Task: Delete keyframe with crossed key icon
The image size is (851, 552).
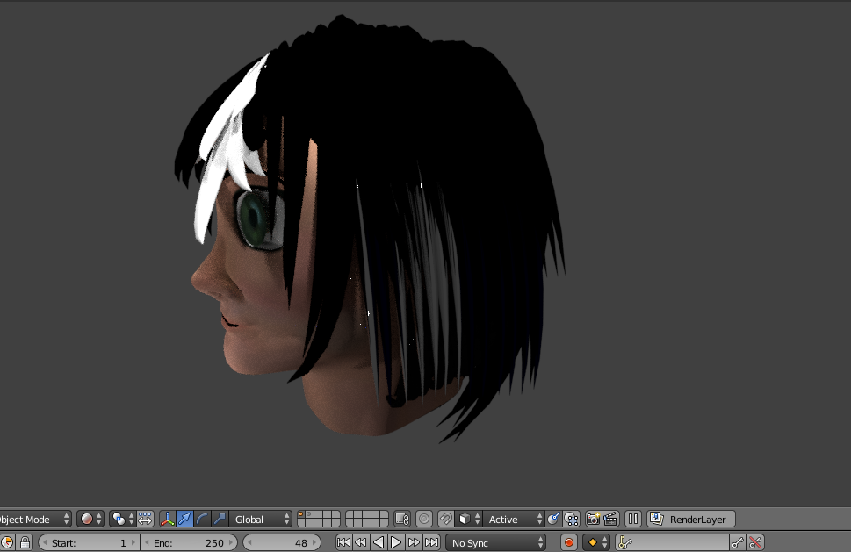Action: [x=755, y=542]
